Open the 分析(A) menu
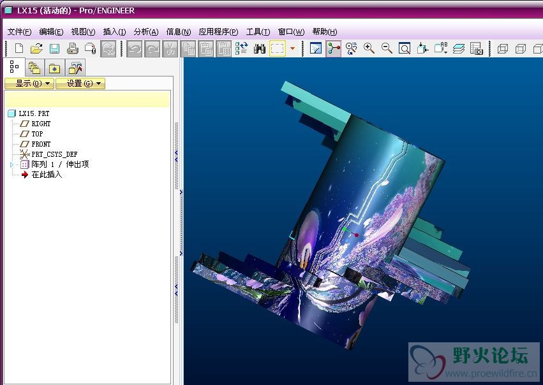543x385 pixels. click(x=146, y=32)
